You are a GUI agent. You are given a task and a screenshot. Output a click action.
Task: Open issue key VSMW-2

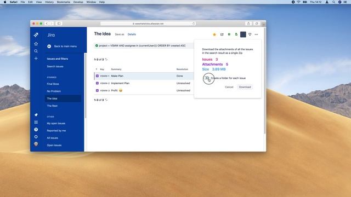pos(105,83)
